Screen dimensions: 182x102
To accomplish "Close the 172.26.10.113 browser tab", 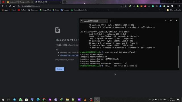I will click(x=60, y=2).
